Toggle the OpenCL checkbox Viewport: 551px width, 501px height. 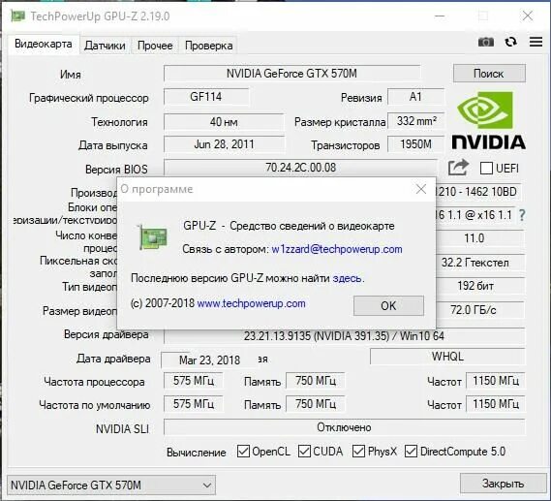tap(243, 451)
